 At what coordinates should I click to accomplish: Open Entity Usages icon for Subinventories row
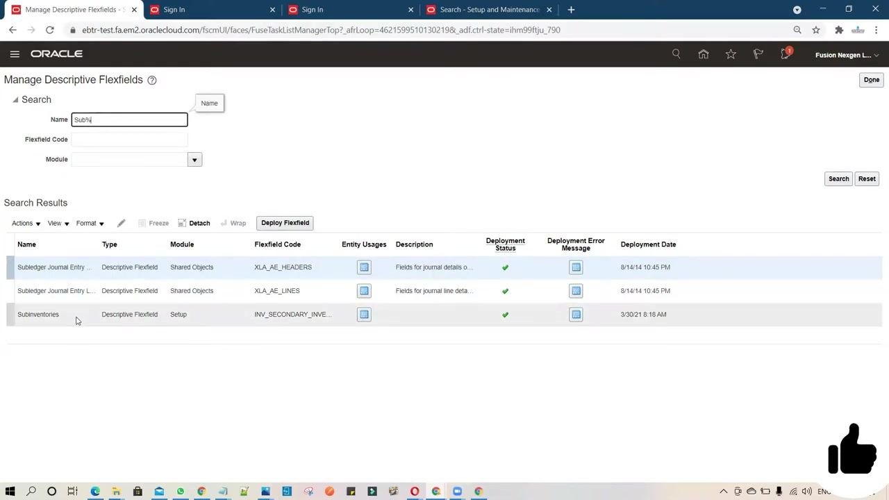364,315
